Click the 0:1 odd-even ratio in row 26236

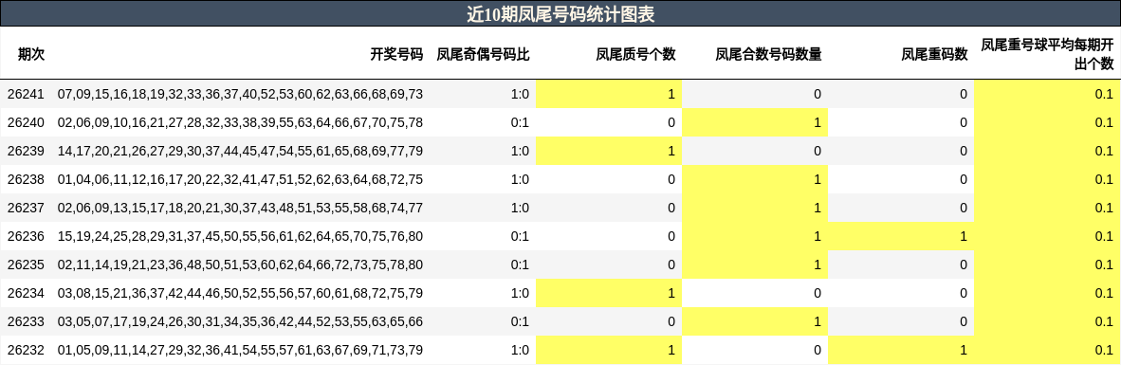tap(521, 236)
